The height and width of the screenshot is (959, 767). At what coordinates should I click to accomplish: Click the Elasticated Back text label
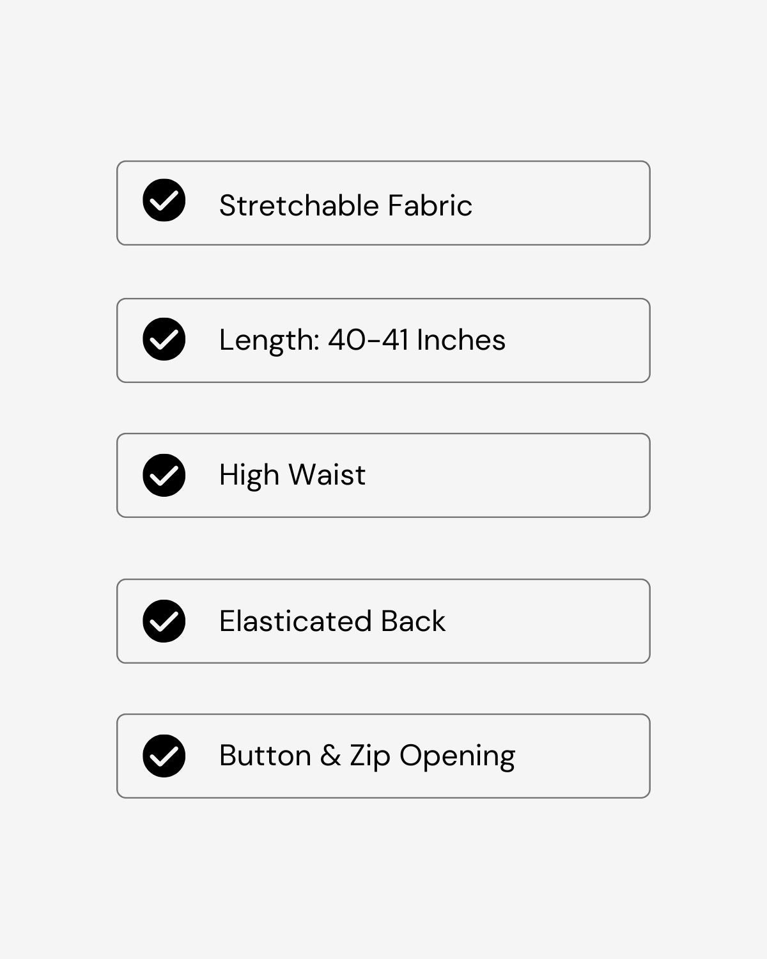[x=332, y=621]
